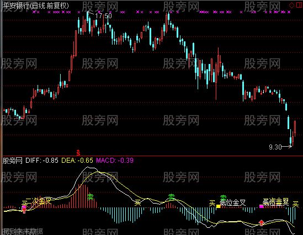
Task: Click the 二次金叉 signal label
Action: click(x=38, y=201)
